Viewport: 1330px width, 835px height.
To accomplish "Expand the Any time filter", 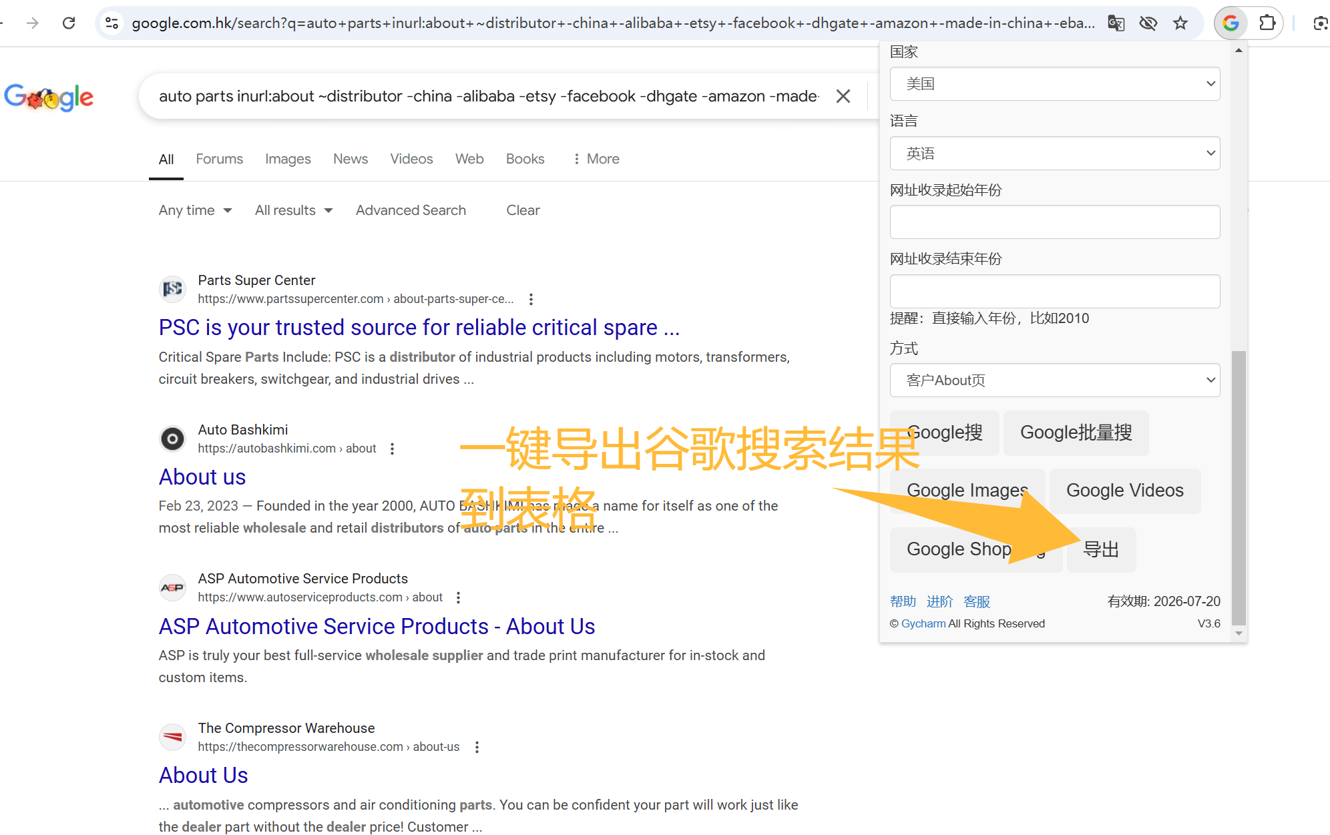I will tap(195, 210).
